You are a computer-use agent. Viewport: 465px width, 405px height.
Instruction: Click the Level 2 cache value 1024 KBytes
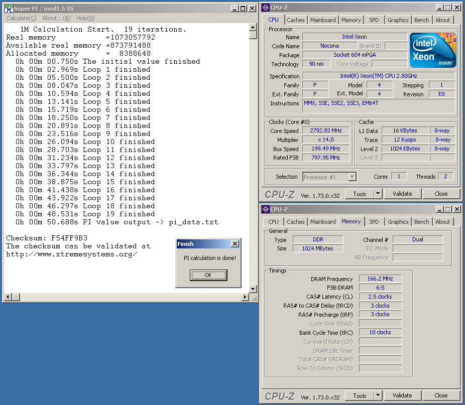coord(405,149)
